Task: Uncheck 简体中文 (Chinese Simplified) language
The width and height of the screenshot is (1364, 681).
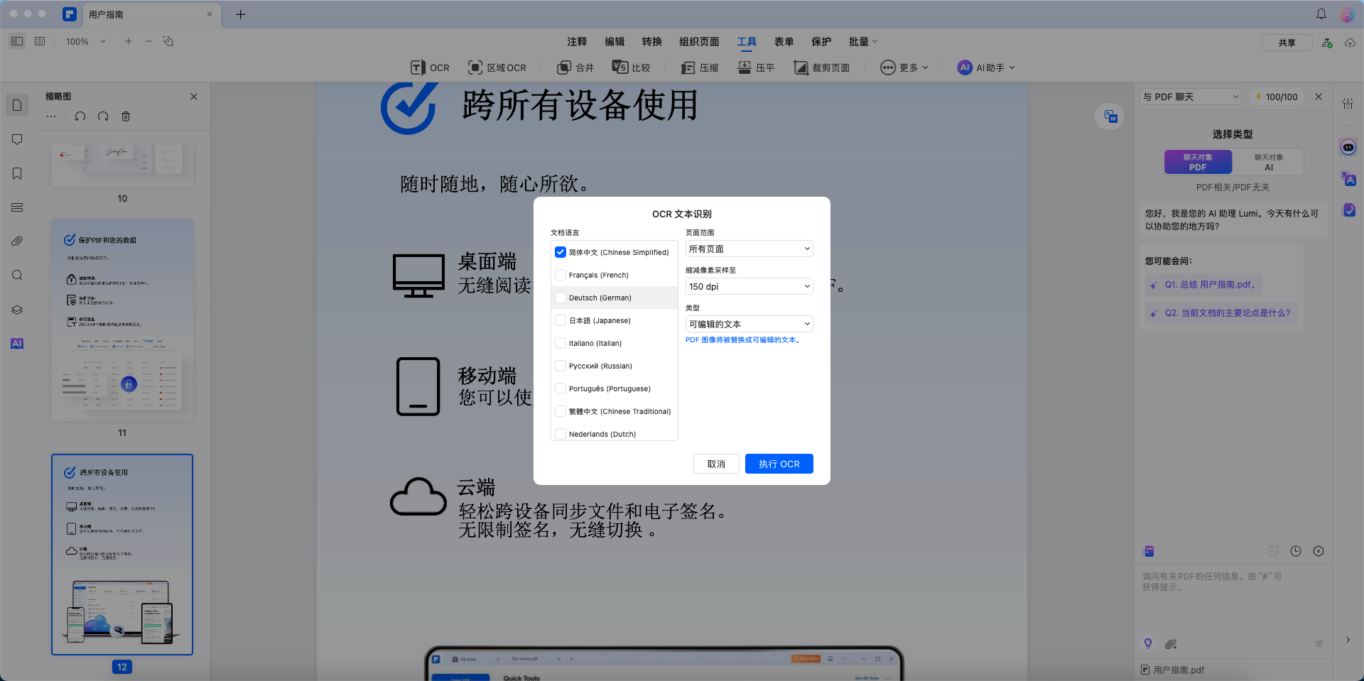Action: pyautogui.click(x=561, y=252)
